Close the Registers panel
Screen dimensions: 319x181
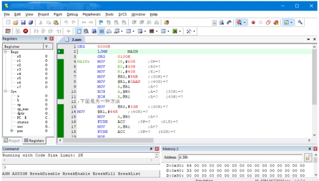click(x=52, y=38)
